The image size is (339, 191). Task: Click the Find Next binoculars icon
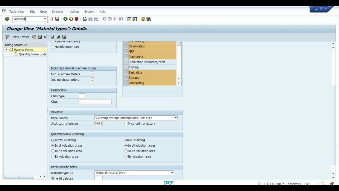pos(96,19)
